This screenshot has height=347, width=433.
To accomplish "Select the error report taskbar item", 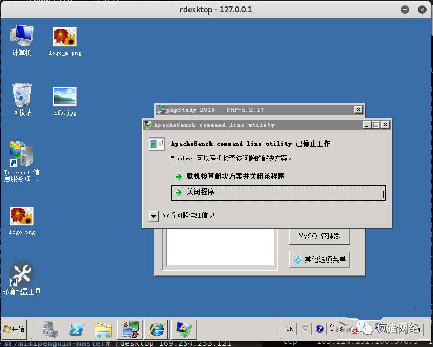I will pyautogui.click(x=184, y=329).
